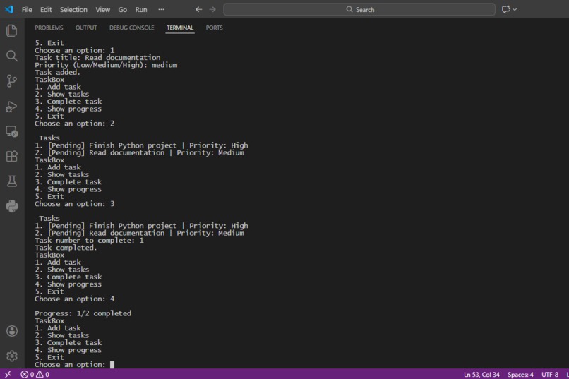Open the Explorer view in activity bar
This screenshot has width=569, height=379.
(11, 31)
